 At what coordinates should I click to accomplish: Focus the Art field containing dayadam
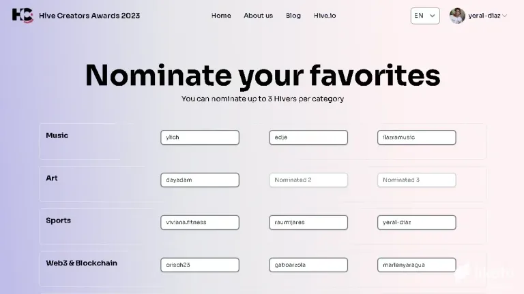pos(200,180)
